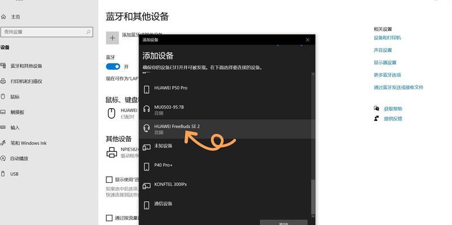This screenshot has height=225, width=452.
Task: Turn off the 蓝牙 toggle switch
Action: pos(113,66)
